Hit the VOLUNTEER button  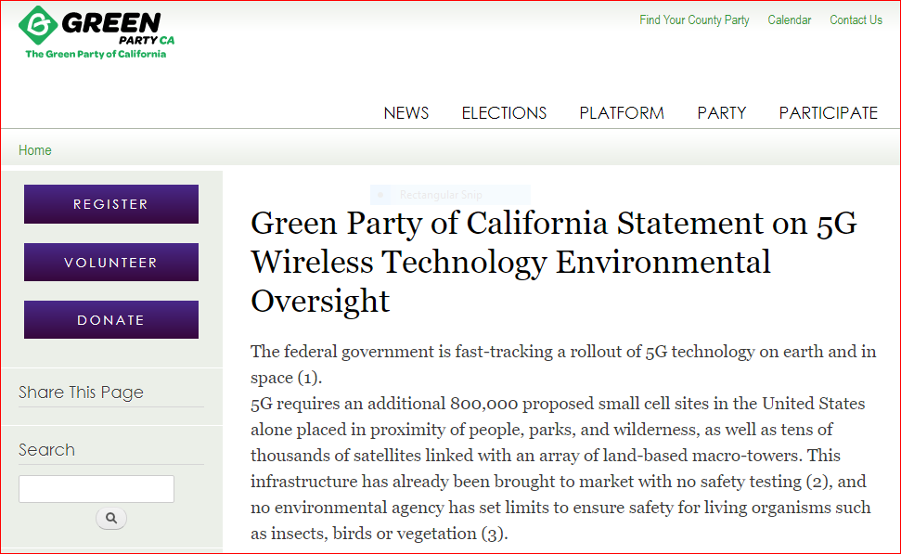(x=111, y=263)
